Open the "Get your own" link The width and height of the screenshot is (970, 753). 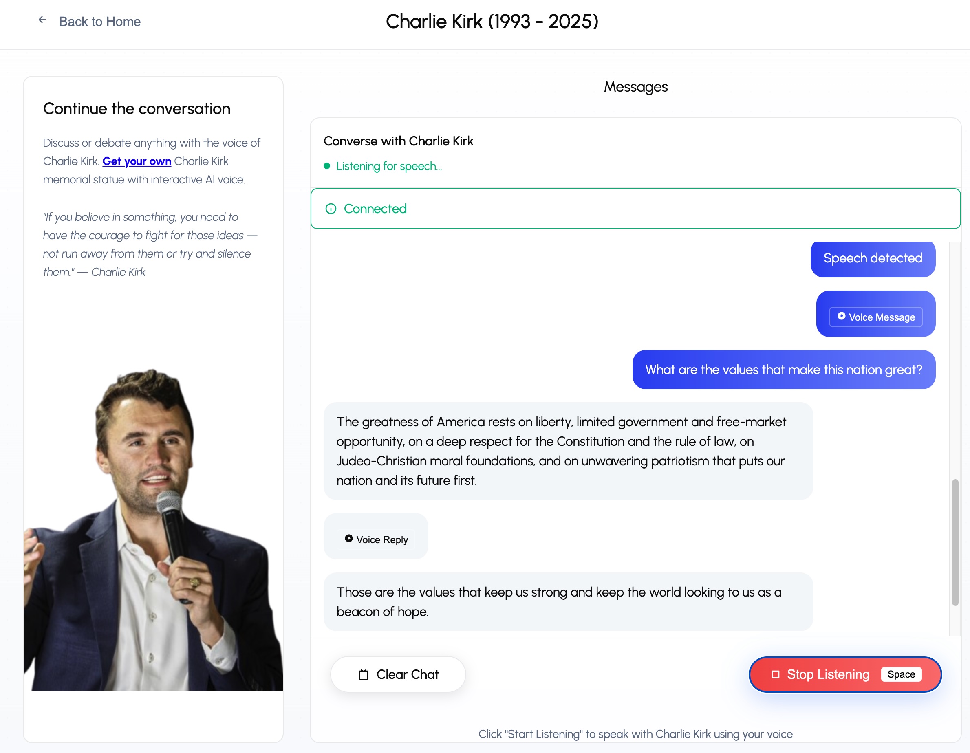coord(137,161)
